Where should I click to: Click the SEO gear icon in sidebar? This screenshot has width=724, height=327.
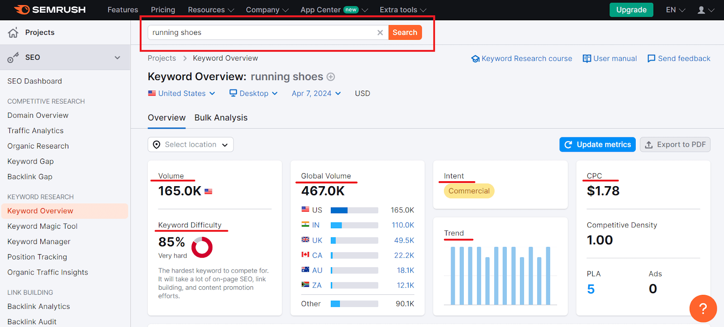(x=13, y=58)
